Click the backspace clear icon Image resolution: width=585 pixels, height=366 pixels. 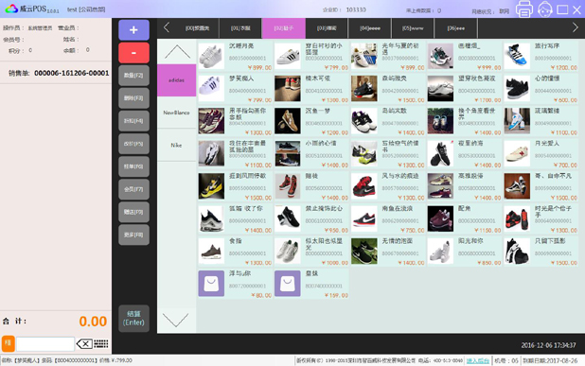click(x=84, y=343)
